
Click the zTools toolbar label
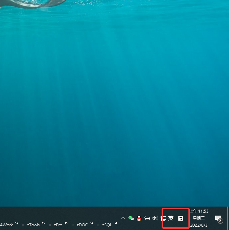tap(33, 225)
